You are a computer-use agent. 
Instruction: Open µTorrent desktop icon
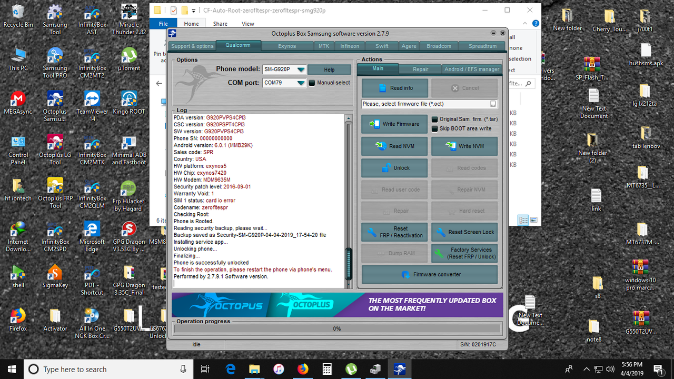(x=129, y=59)
